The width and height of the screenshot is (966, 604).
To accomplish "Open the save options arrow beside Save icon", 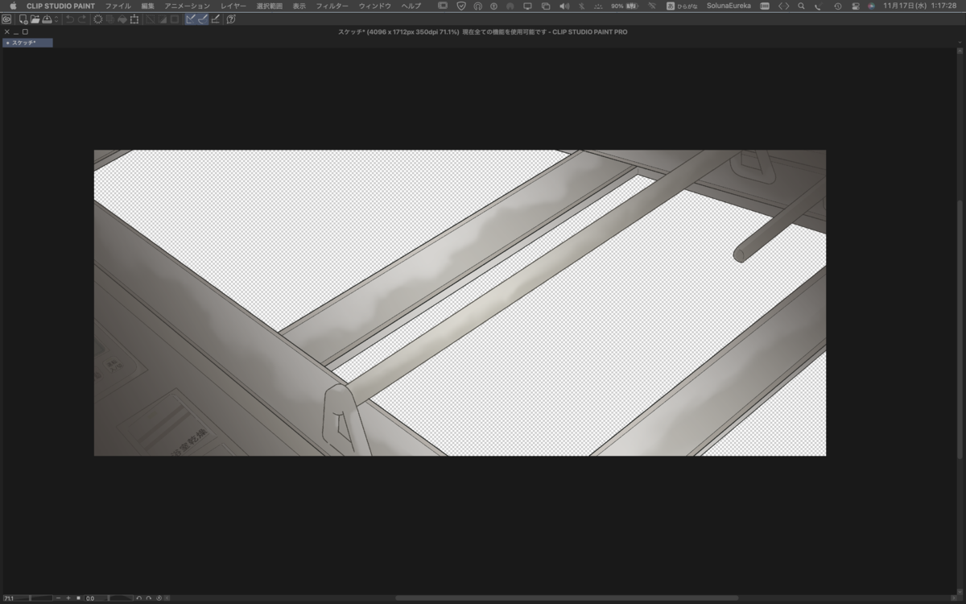I will pyautogui.click(x=56, y=19).
